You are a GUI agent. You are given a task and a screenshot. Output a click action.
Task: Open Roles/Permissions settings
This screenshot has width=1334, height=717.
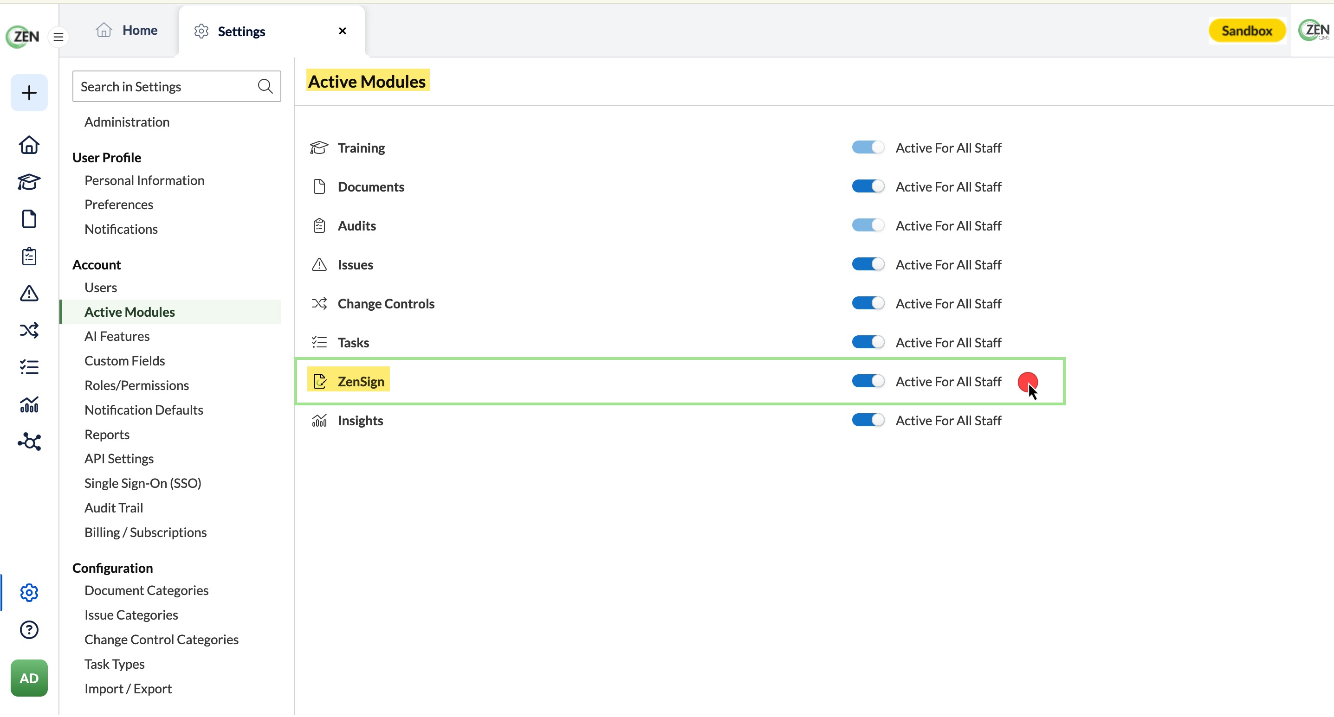pyautogui.click(x=137, y=385)
